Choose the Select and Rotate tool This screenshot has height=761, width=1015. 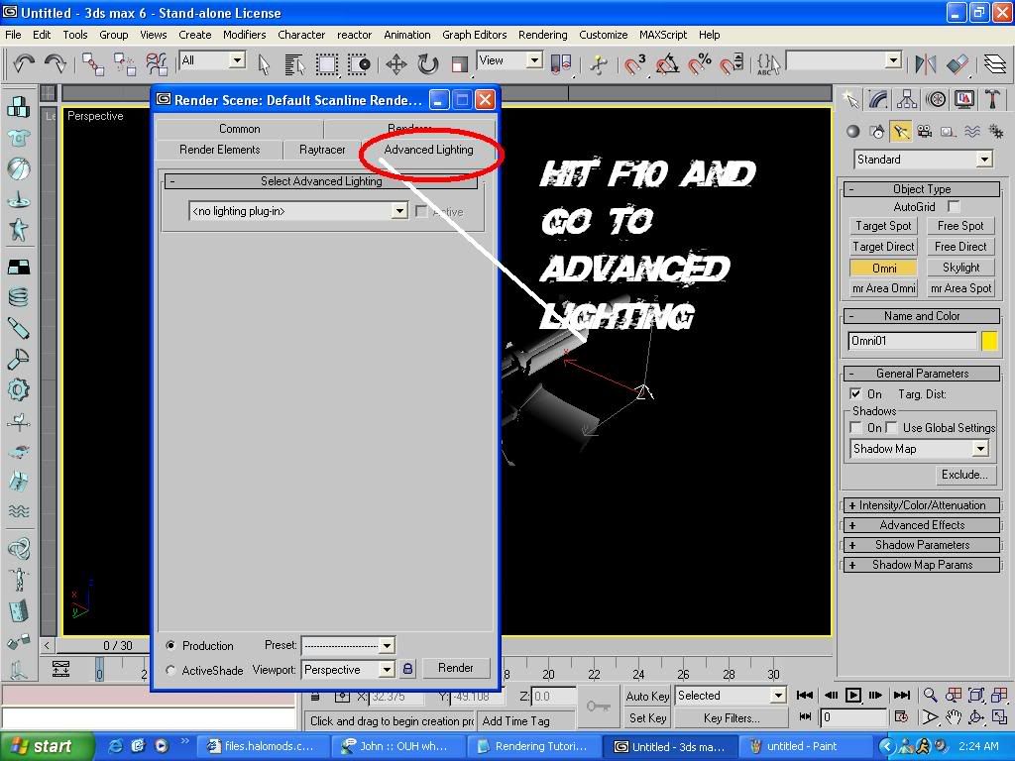pyautogui.click(x=427, y=64)
